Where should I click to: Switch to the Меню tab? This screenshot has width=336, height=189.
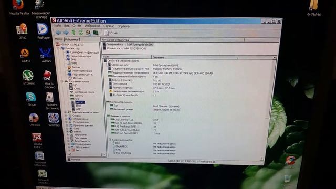[x=58, y=39]
